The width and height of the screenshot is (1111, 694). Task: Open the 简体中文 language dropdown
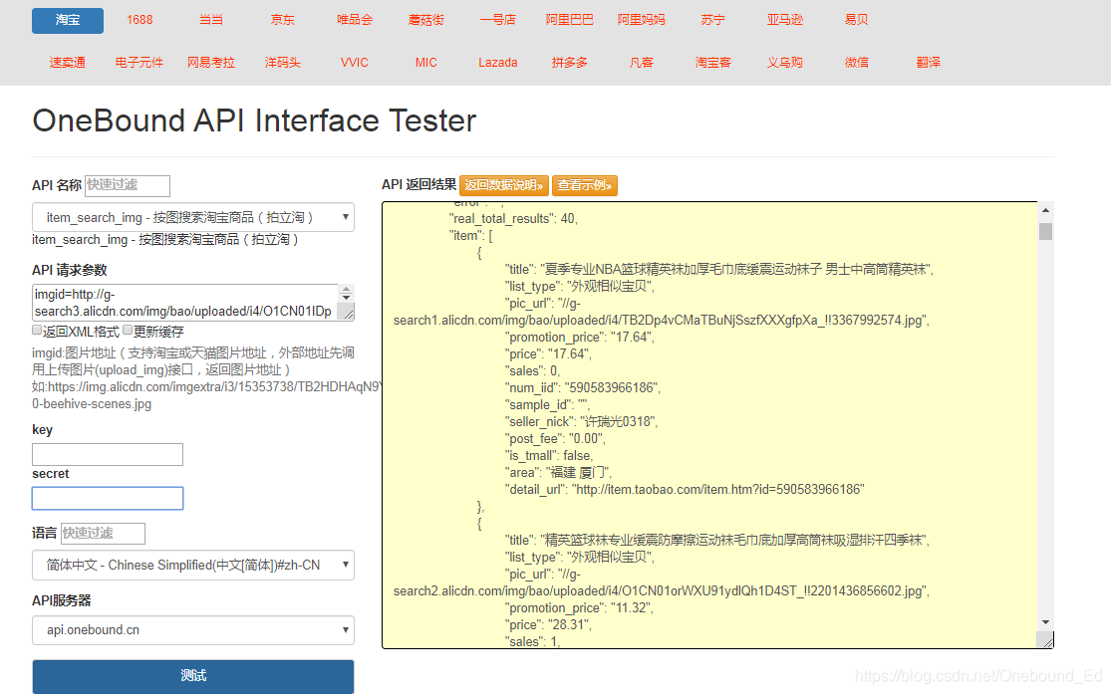point(192,566)
